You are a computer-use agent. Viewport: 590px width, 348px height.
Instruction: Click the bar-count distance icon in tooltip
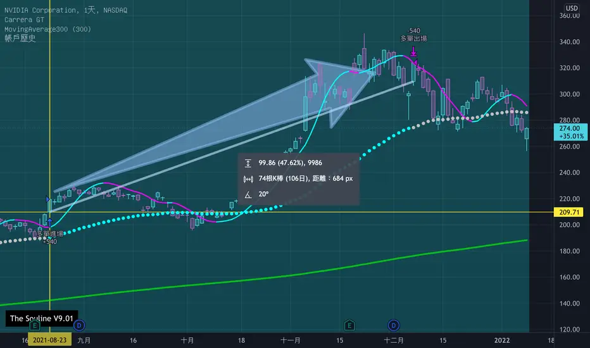[x=248, y=179]
